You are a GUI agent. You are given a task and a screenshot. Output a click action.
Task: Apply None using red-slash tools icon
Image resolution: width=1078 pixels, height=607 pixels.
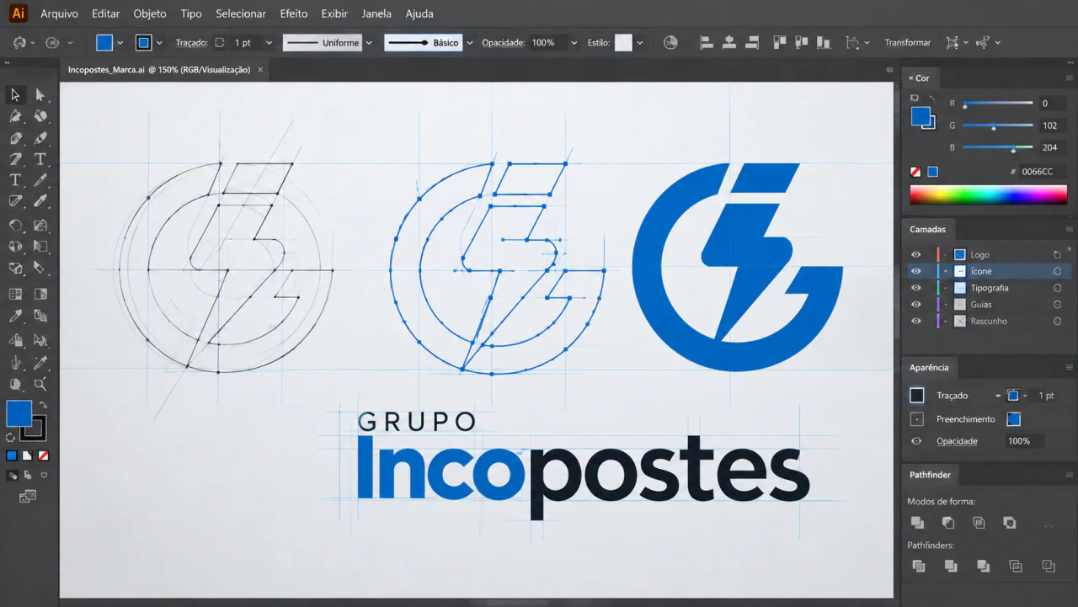pyautogui.click(x=44, y=455)
